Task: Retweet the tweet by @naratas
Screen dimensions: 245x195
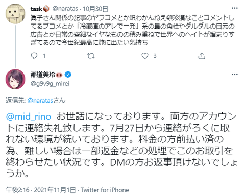Action: tap(91, 56)
